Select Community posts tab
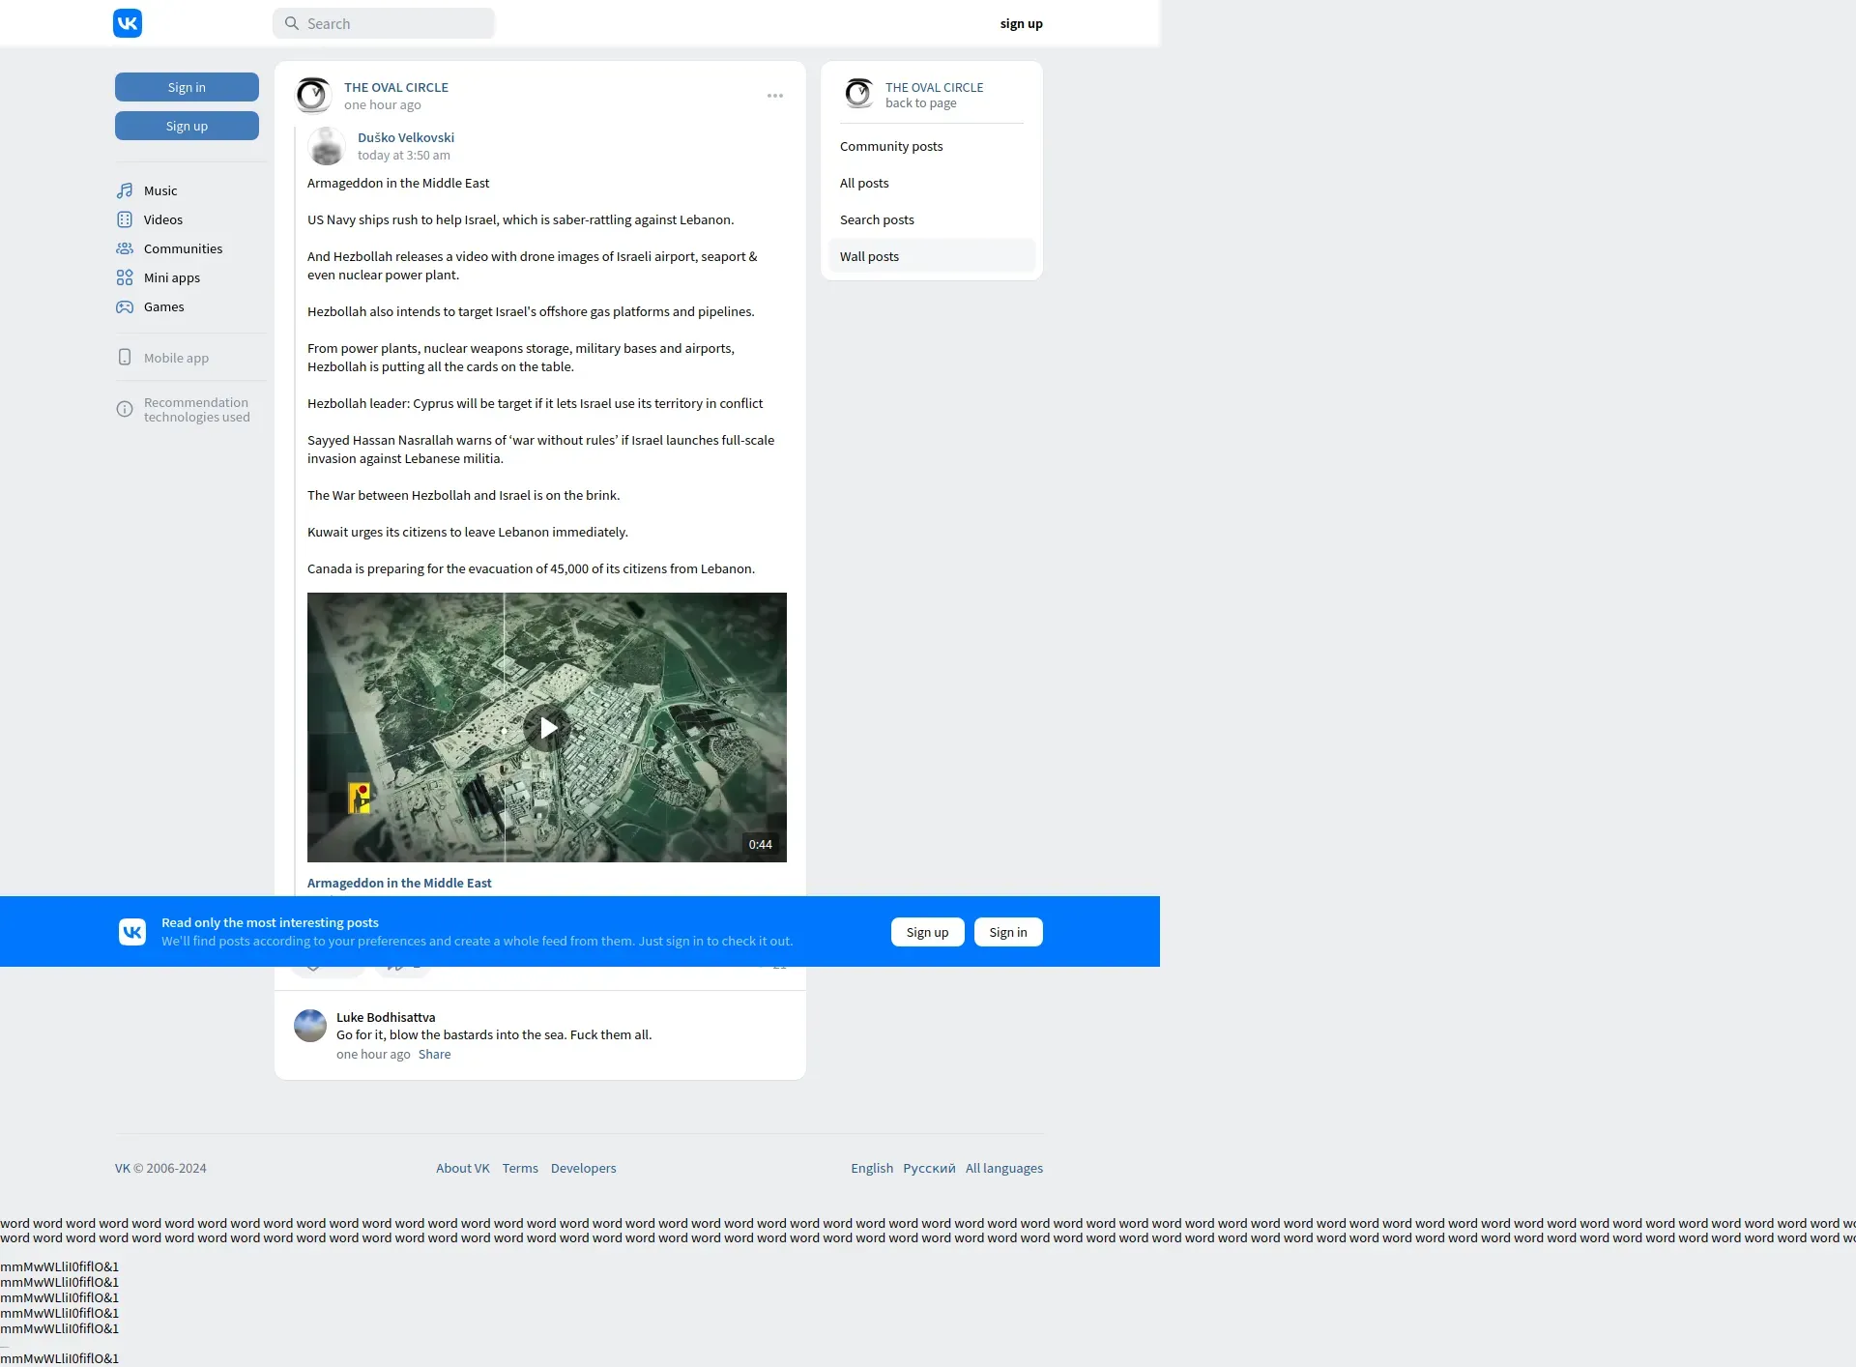 tap(890, 146)
